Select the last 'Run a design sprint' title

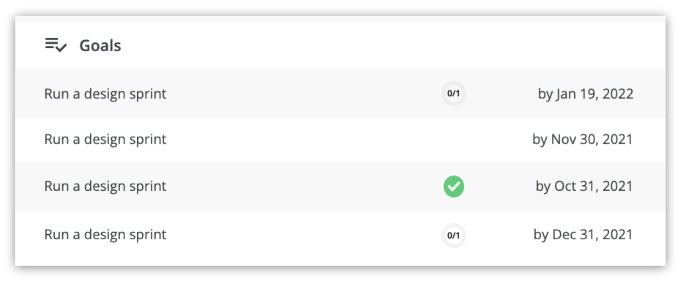coord(105,235)
